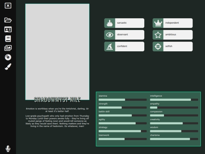Viewport: 205px width, 154px height.
Task: Click the strength stat bar
Action: pyautogui.click(x=123, y=108)
